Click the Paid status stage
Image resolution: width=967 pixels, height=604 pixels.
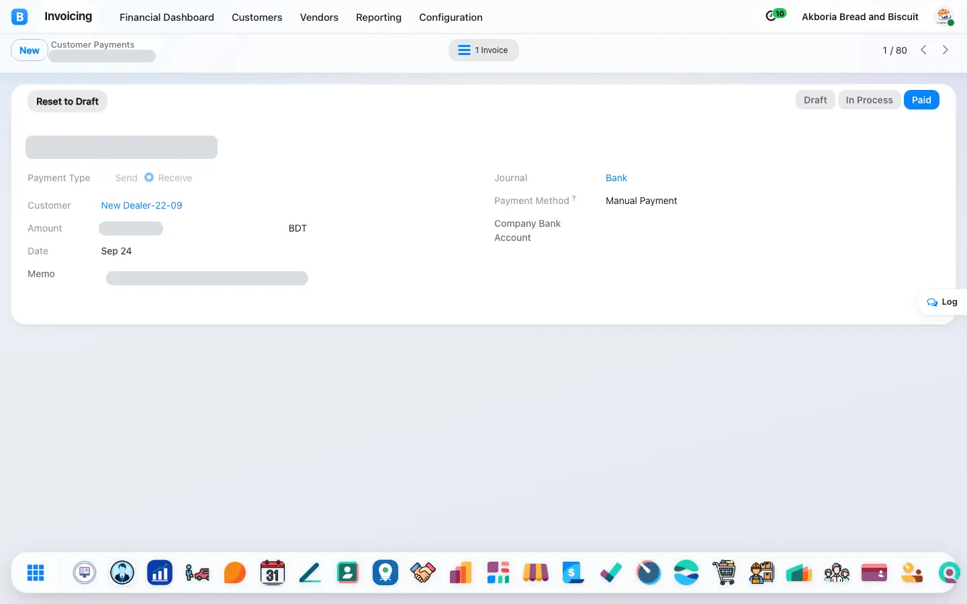(x=921, y=100)
